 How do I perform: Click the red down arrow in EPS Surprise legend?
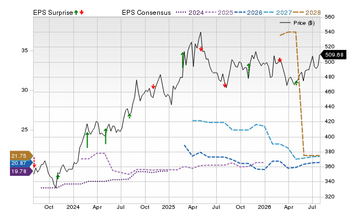(82, 12)
